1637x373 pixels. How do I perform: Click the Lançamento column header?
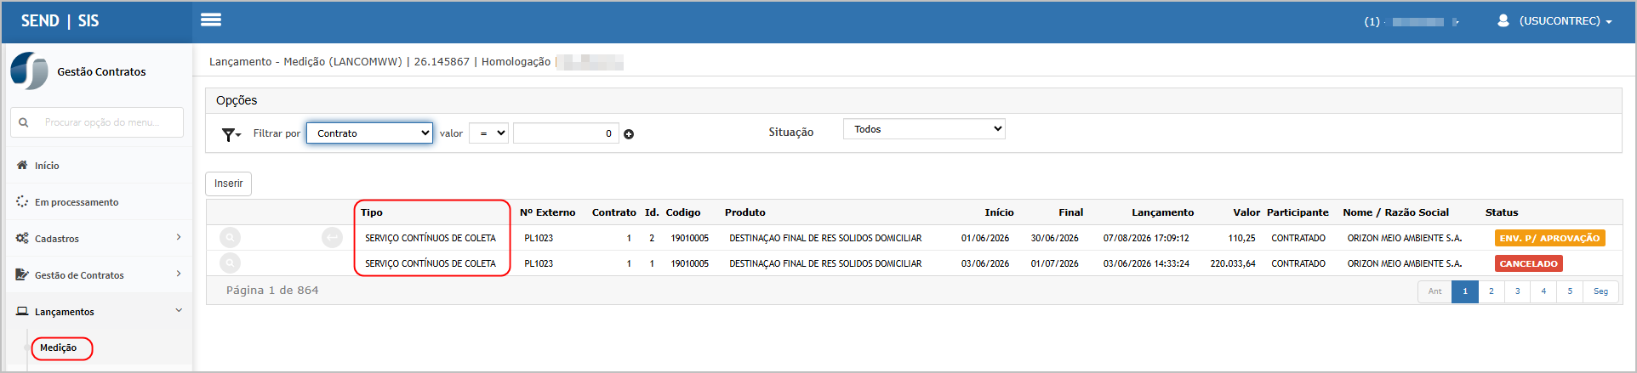[1162, 212]
